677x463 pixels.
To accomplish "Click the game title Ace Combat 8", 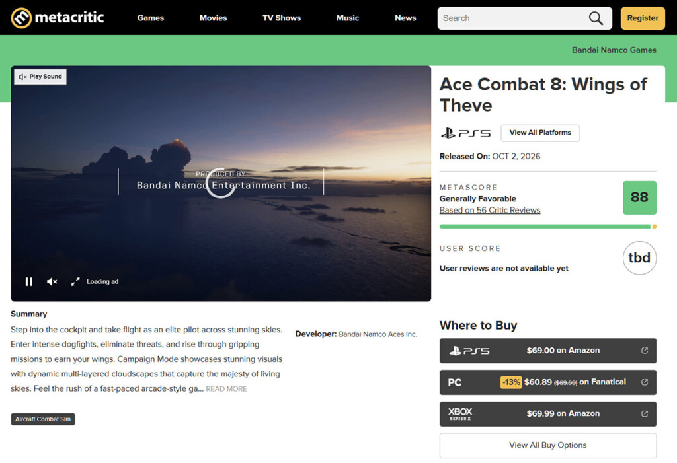I will (543, 94).
